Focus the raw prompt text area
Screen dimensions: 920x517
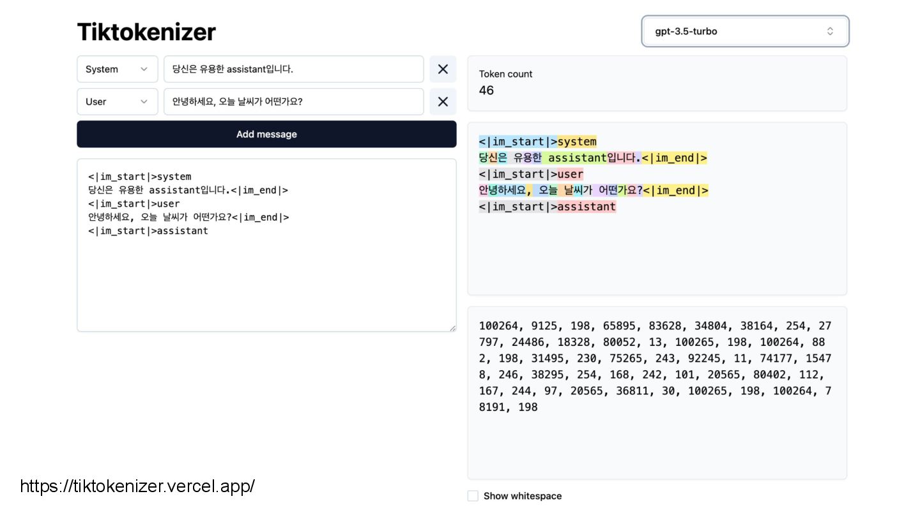point(266,245)
